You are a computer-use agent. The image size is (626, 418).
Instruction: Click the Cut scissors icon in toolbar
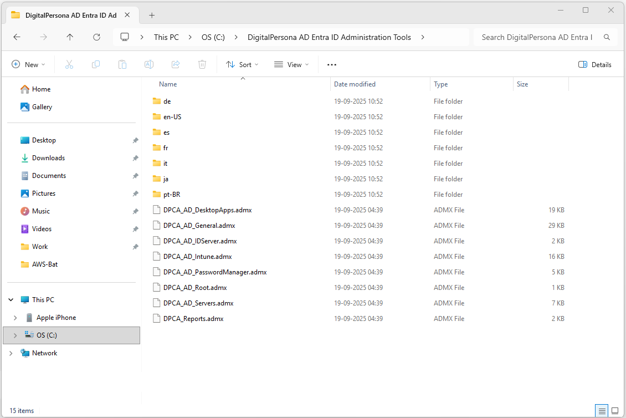[69, 65]
